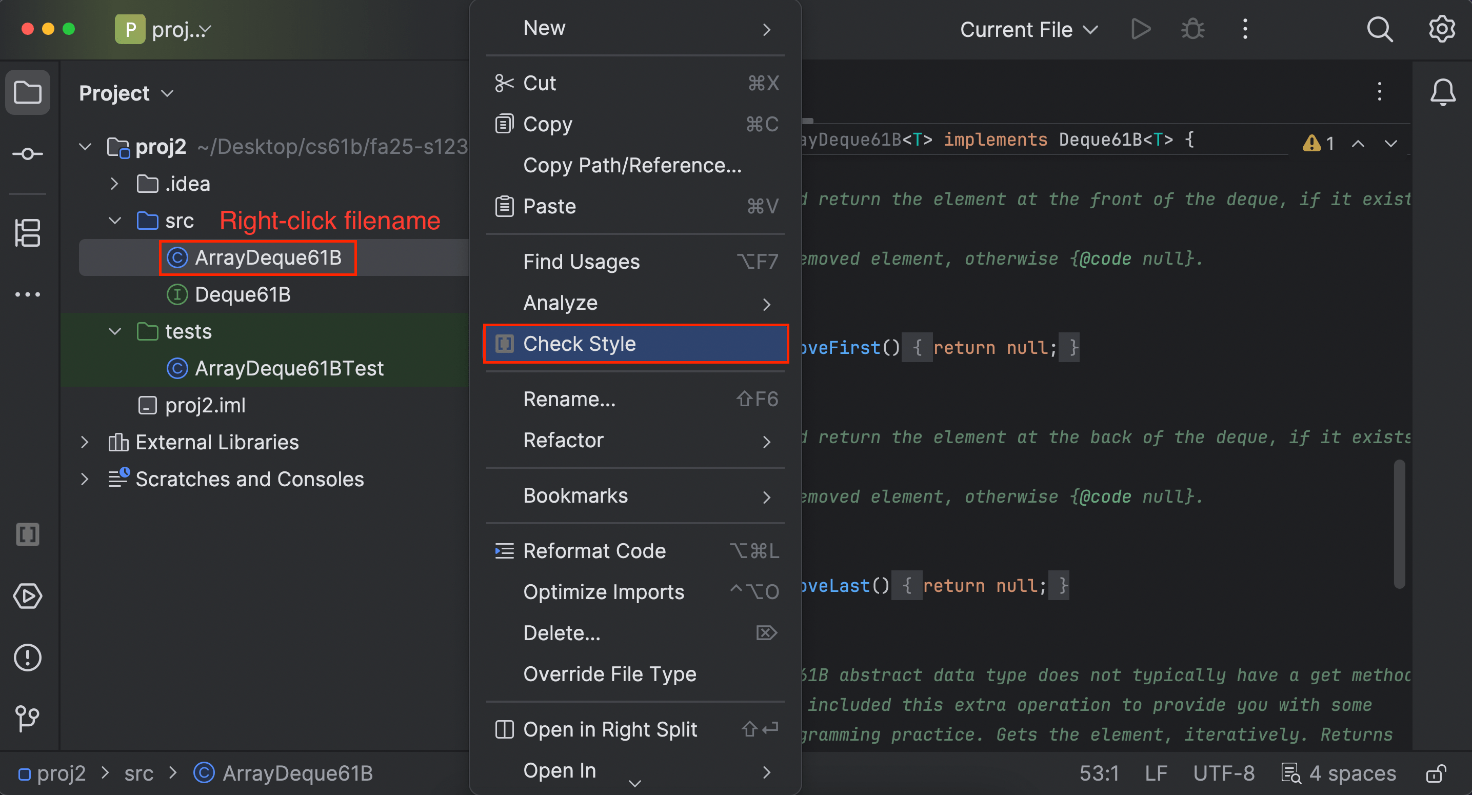The height and width of the screenshot is (795, 1472).
Task: Choose Copy Path/Reference from context menu
Action: click(x=635, y=165)
